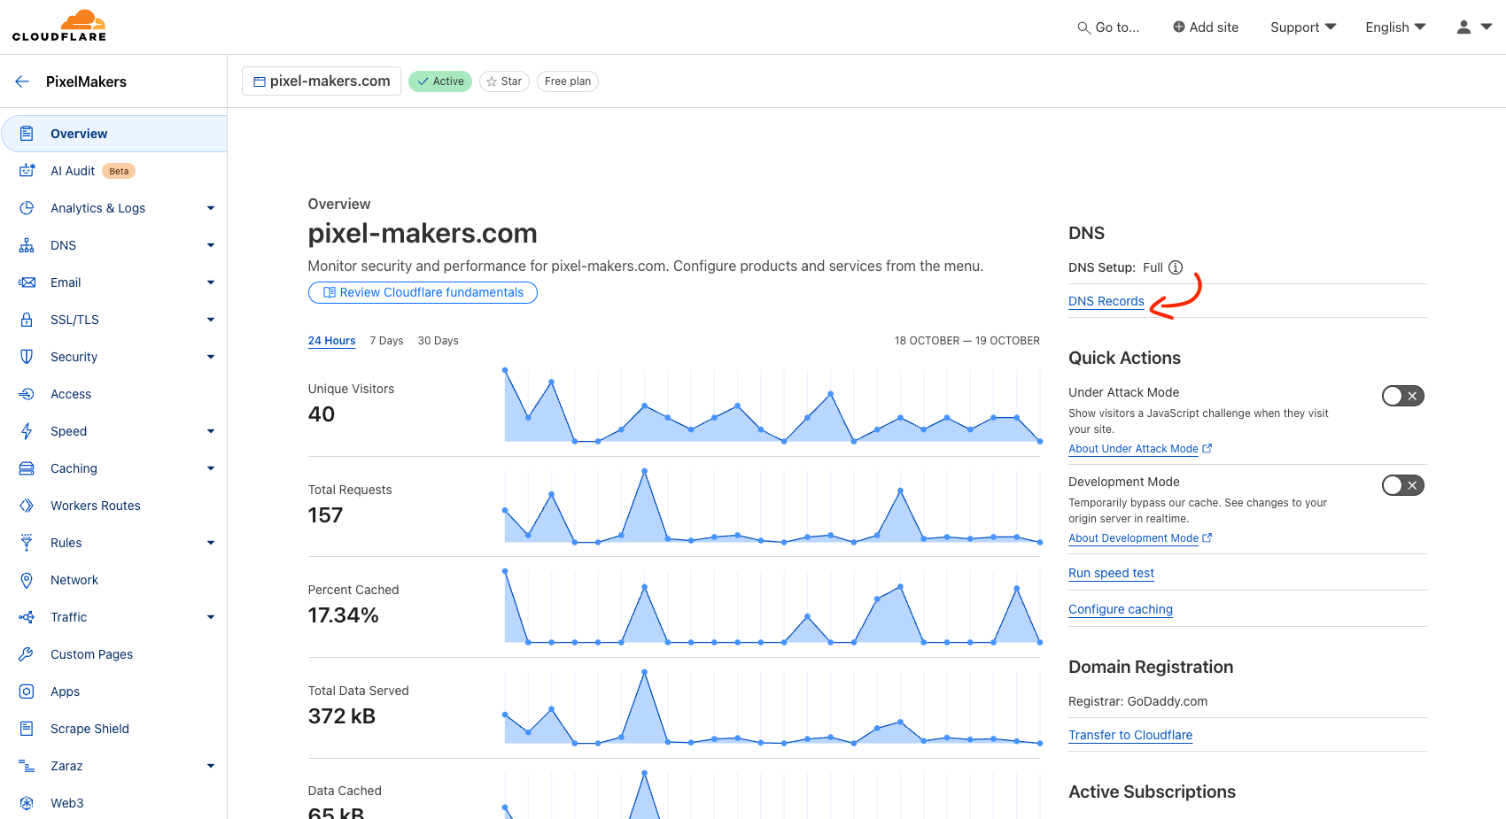Screen dimensions: 1506x819
Task: Click the Analytics & Logs pie chart icon
Action: (27, 208)
